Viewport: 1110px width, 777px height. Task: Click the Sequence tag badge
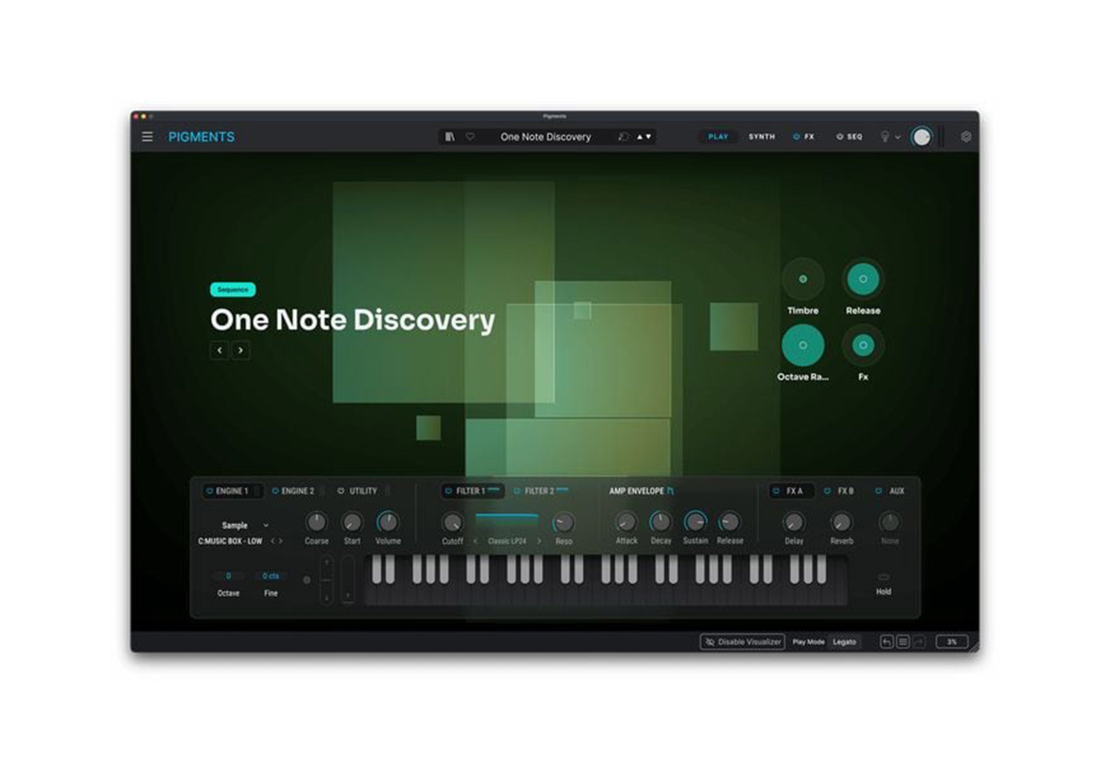coord(233,289)
